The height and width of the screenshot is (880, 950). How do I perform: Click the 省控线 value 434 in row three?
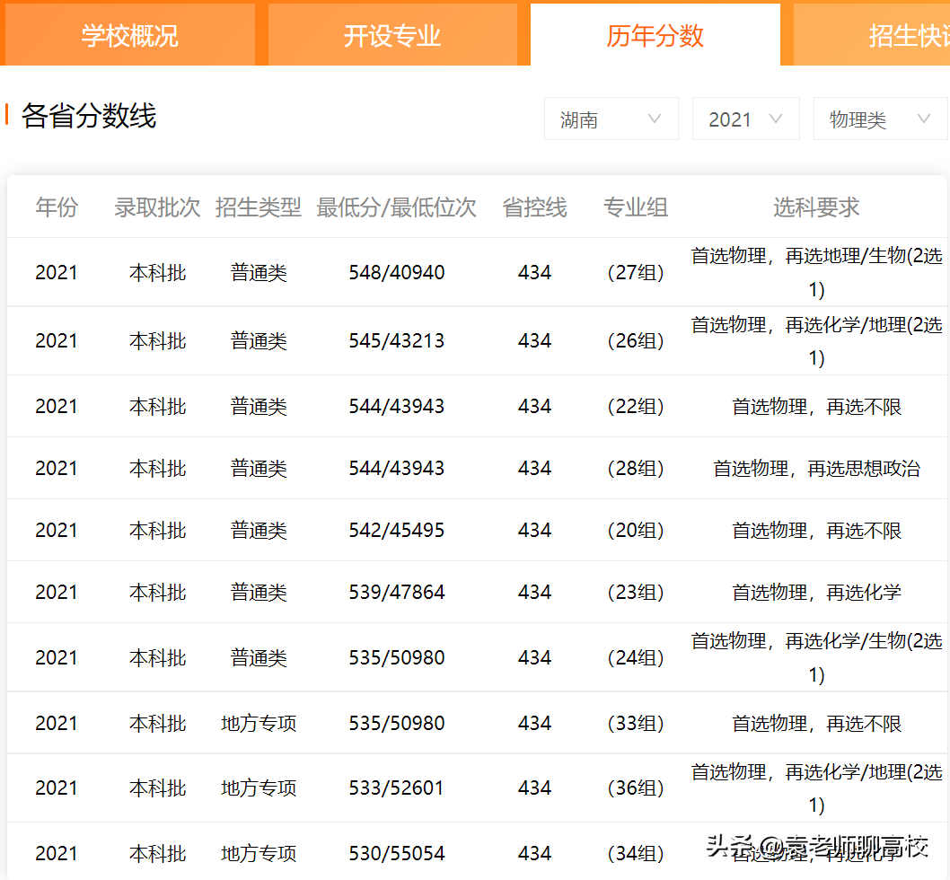[534, 406]
